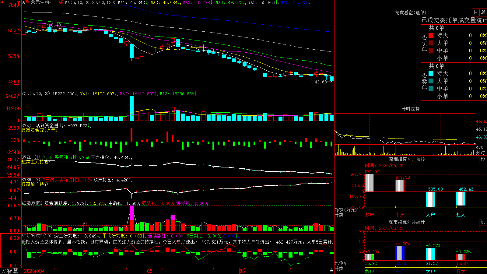Click the 42.68 low price annotation
487x274 pixels.
pos(321,82)
